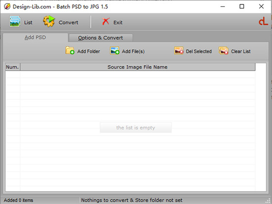
Task: Click the Clear List icon
Action: (224, 50)
